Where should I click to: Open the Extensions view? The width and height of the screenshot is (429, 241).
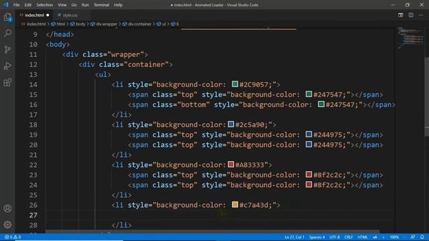pyautogui.click(x=7, y=82)
